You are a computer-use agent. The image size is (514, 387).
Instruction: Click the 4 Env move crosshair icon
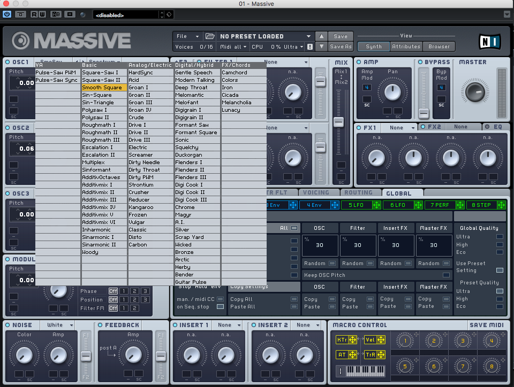tap(335, 205)
